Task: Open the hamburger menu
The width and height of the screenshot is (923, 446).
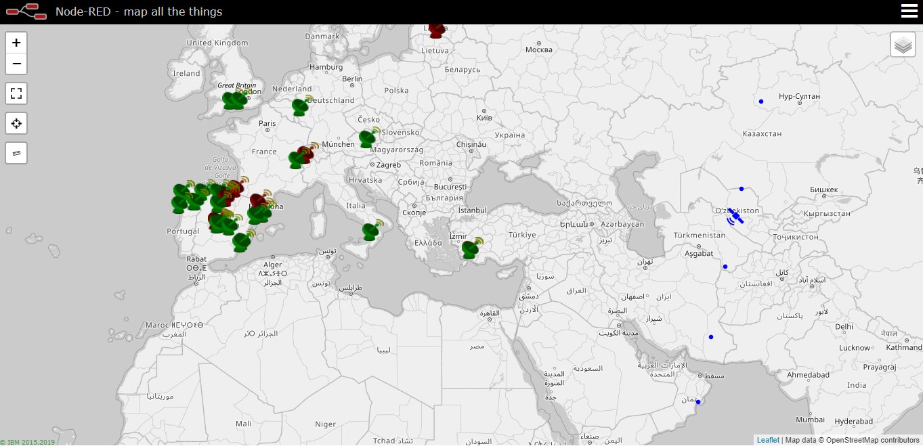Action: coord(909,12)
